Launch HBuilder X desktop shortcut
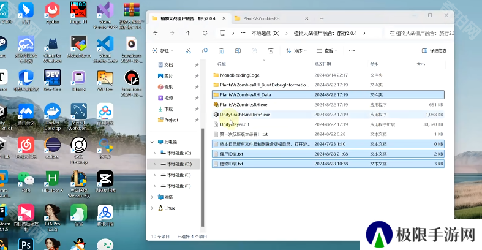Screen dimensions: 482x250 click(x=52, y=182)
